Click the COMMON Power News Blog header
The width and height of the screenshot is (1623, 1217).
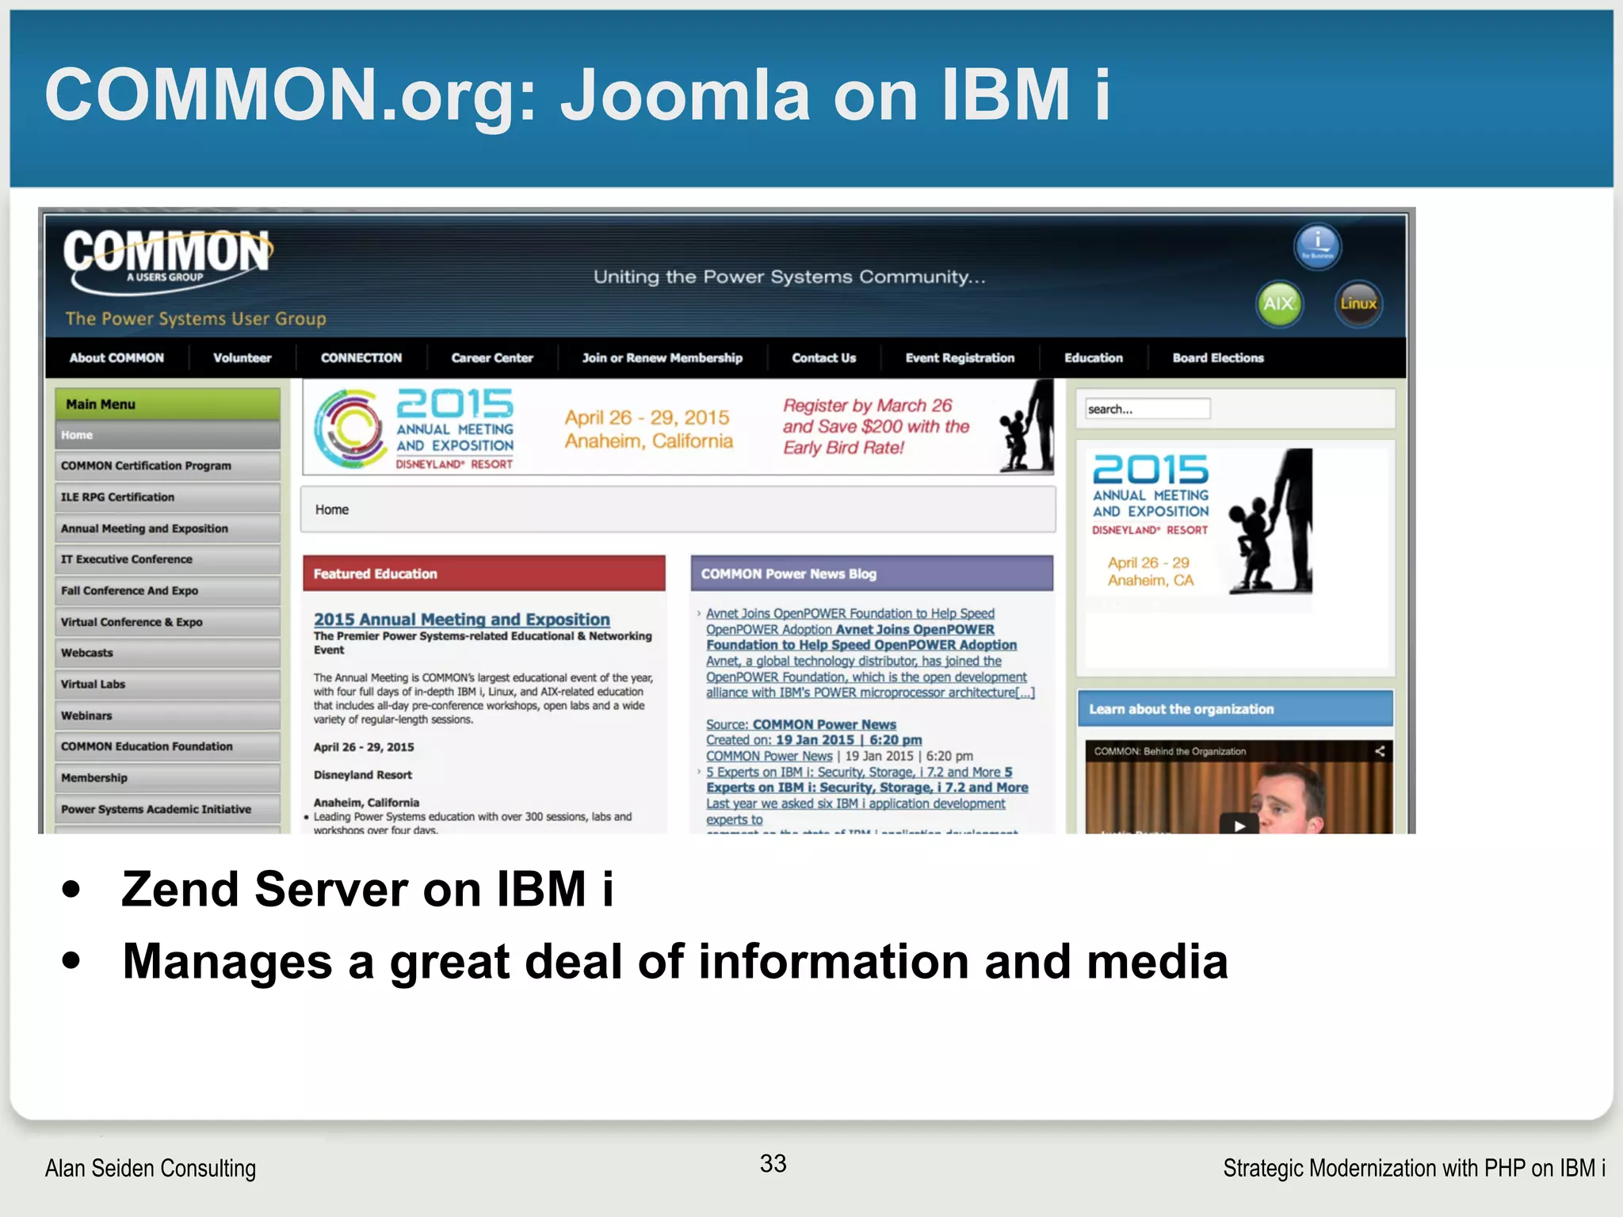click(x=872, y=574)
